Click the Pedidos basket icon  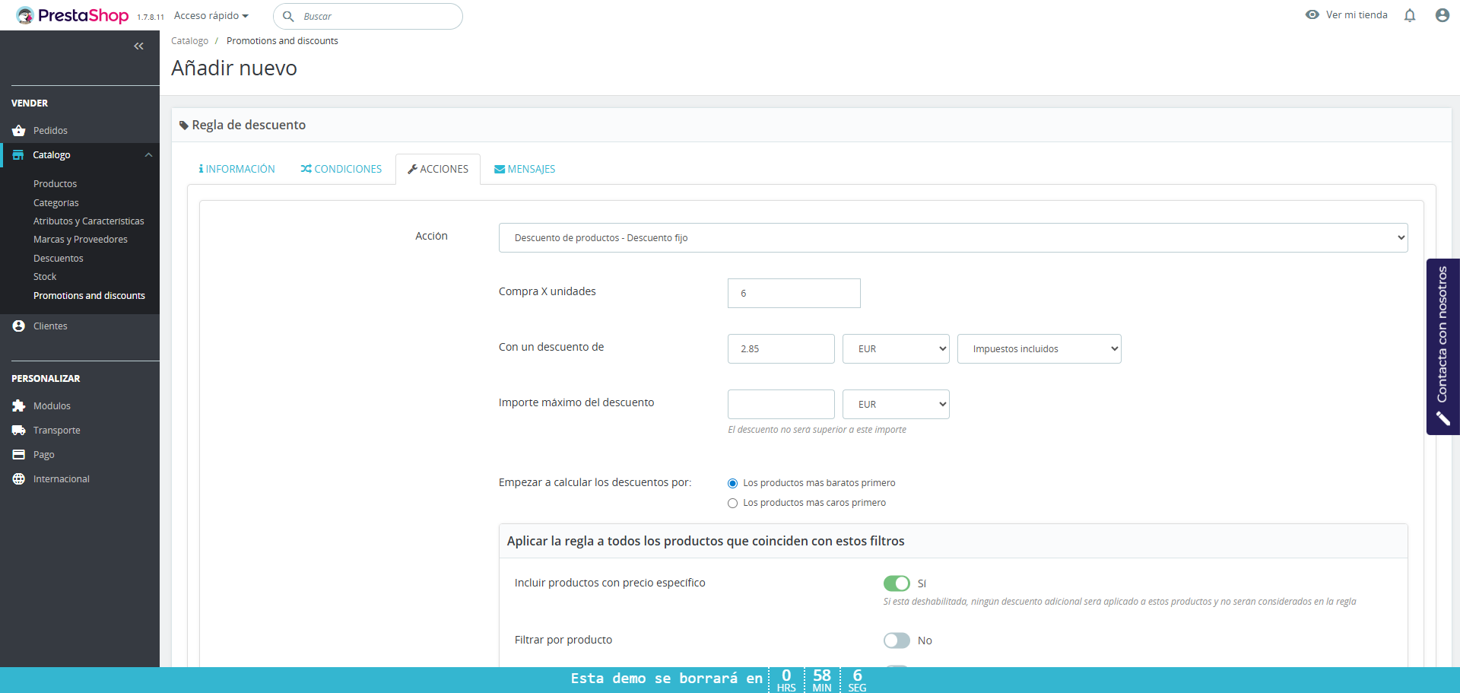tap(19, 131)
